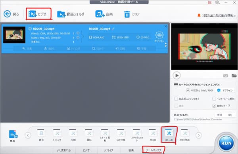Take a snapshot with the camera icon
The width and height of the screenshot is (238, 154).
226,75
